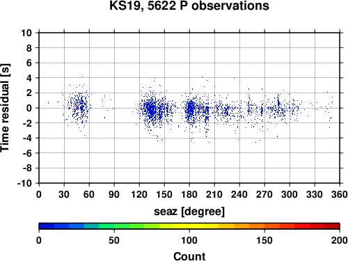Click the y-axis tick label 0
348x261 pixels.
coord(29,108)
